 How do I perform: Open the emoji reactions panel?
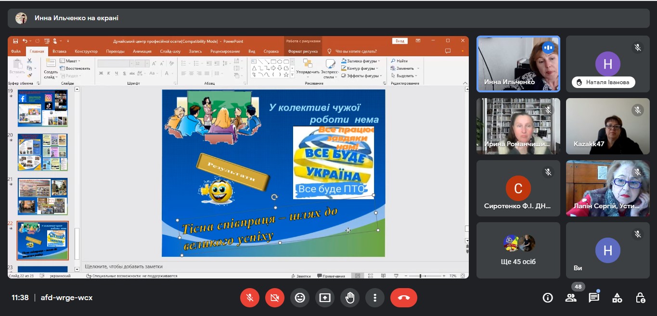tap(300, 298)
